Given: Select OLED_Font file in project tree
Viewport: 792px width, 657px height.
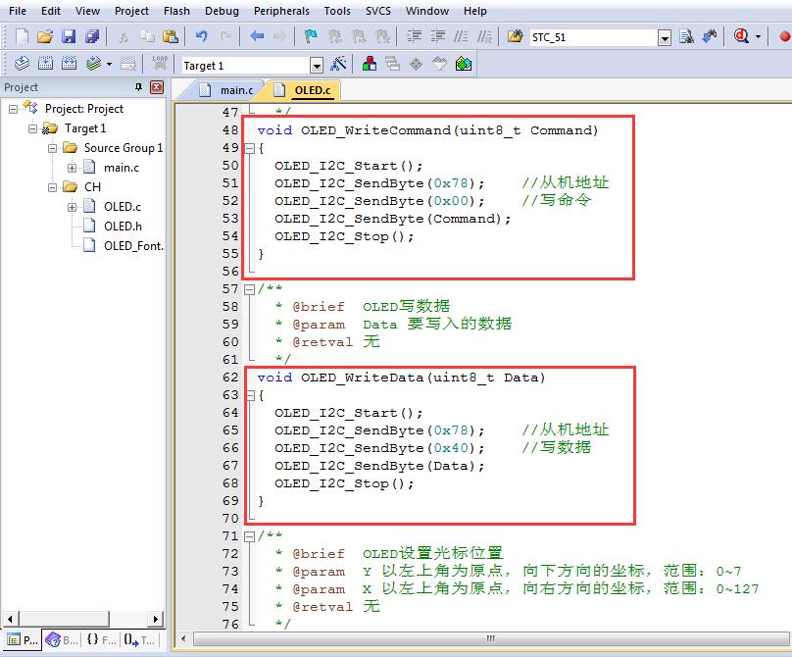Looking at the screenshot, I should click(x=133, y=246).
